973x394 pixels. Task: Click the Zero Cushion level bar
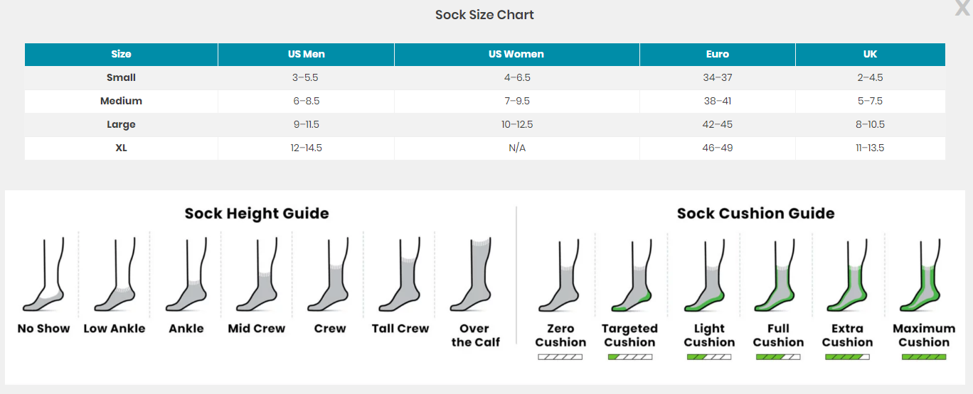pyautogui.click(x=560, y=357)
